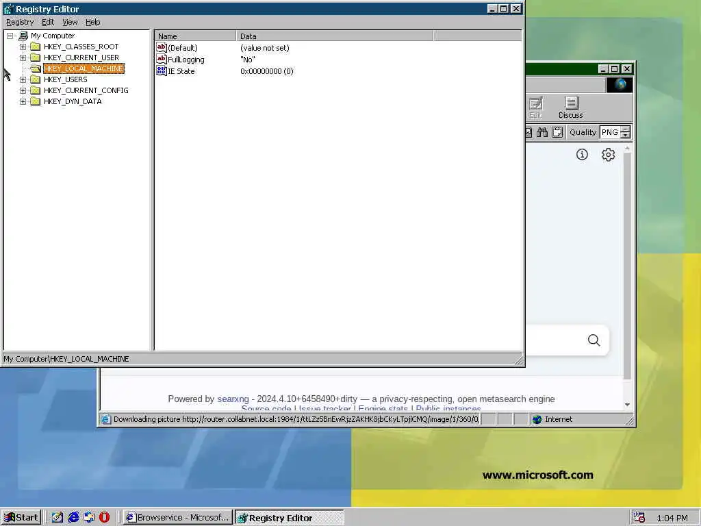Open the info icon on the searxng page
The height and width of the screenshot is (526, 701).
click(582, 155)
